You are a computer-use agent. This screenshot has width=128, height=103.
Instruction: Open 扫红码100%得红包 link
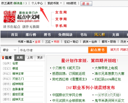108,79
